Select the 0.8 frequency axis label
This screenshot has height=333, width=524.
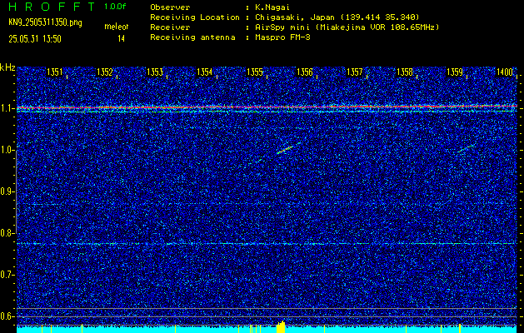tap(7, 233)
